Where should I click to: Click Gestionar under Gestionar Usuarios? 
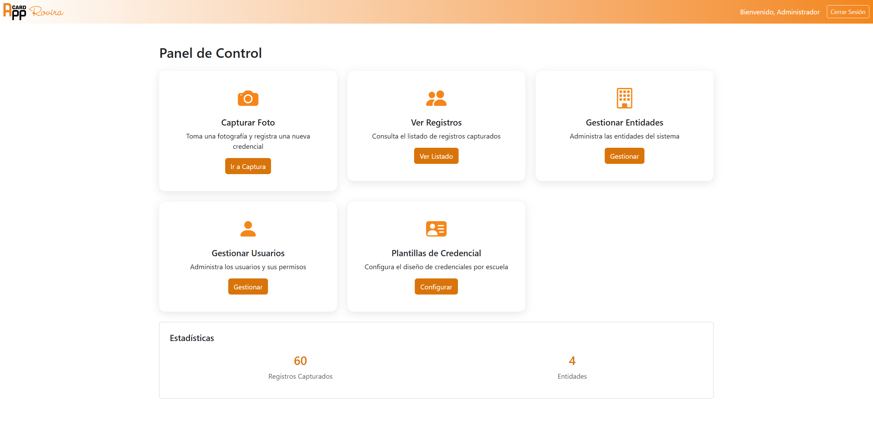tap(248, 286)
